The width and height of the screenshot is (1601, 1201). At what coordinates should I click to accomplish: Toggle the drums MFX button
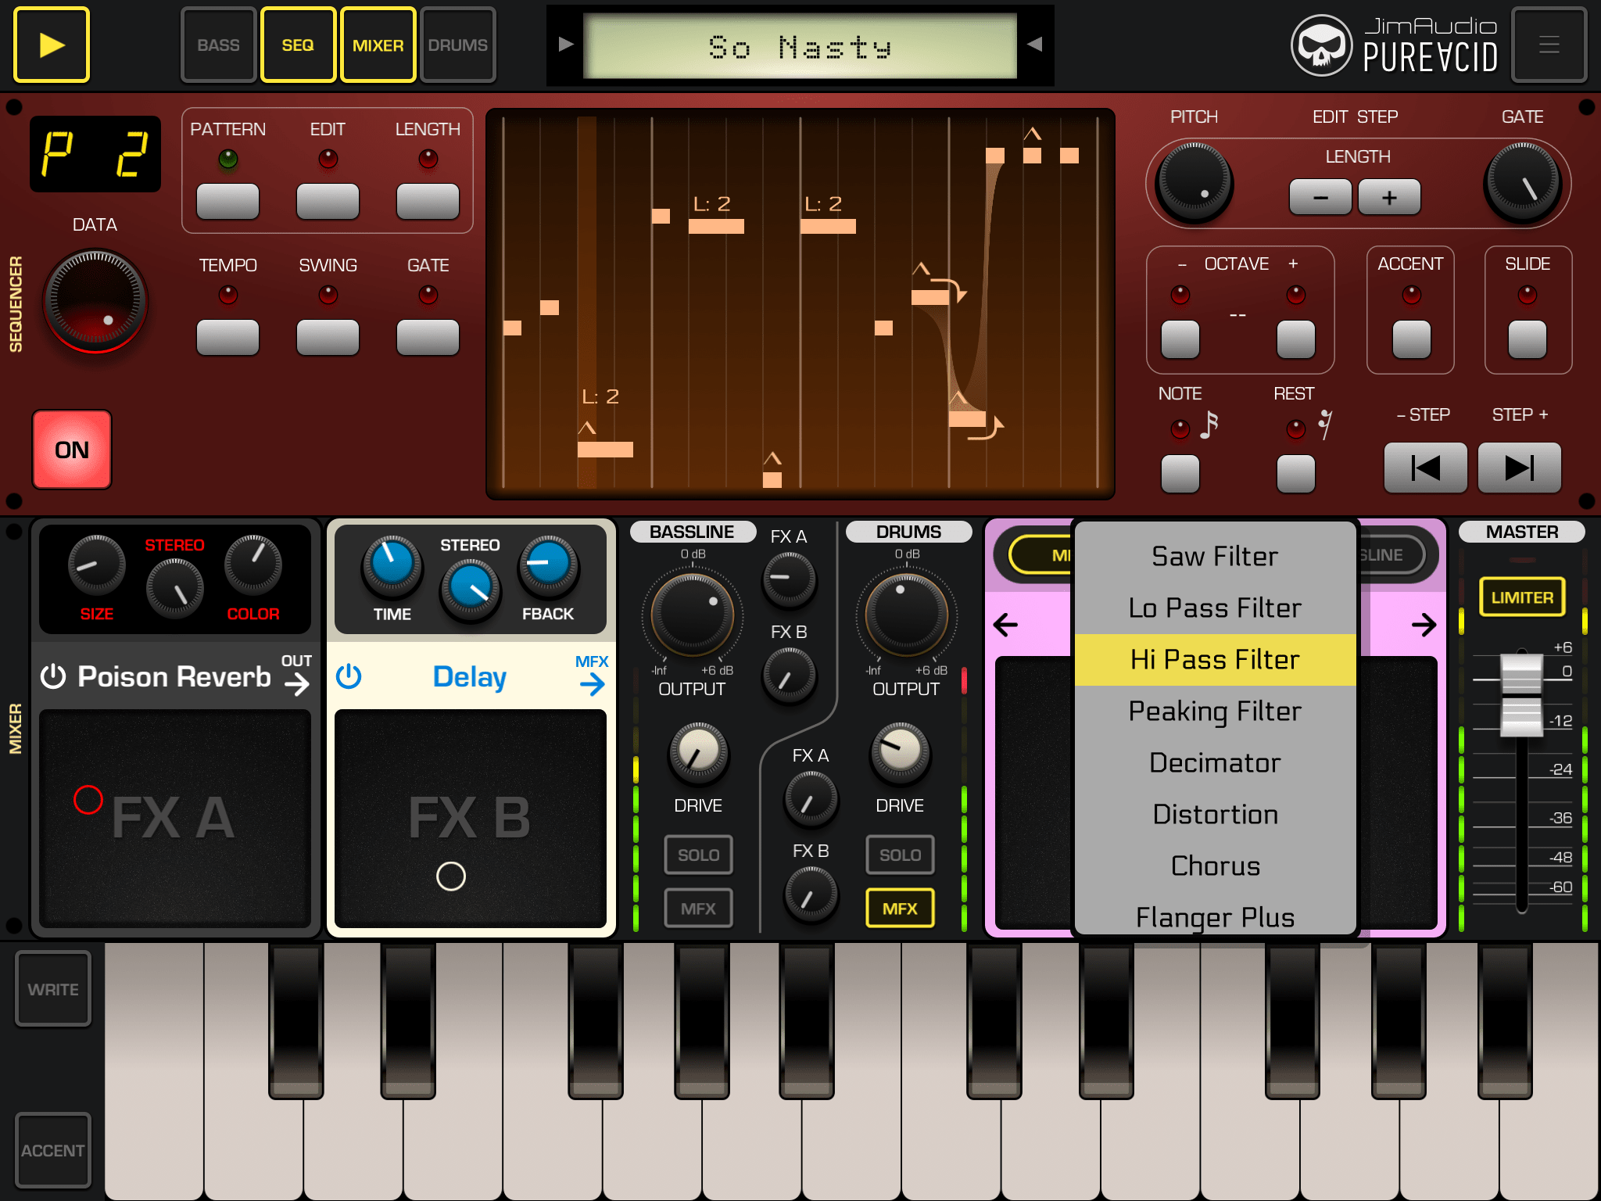(x=900, y=909)
